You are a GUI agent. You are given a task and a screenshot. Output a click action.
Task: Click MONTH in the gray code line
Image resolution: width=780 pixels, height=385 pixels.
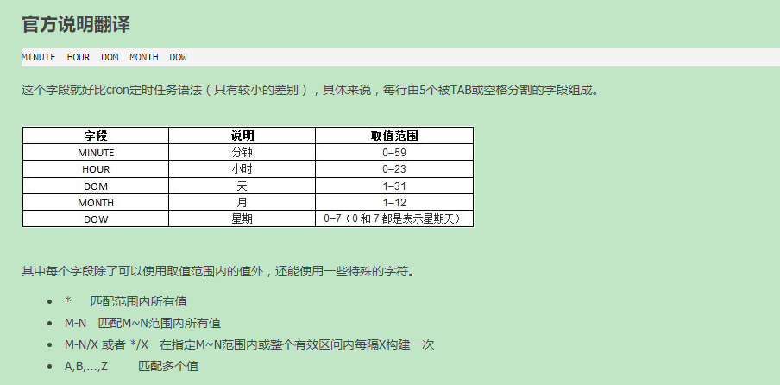[x=144, y=57]
